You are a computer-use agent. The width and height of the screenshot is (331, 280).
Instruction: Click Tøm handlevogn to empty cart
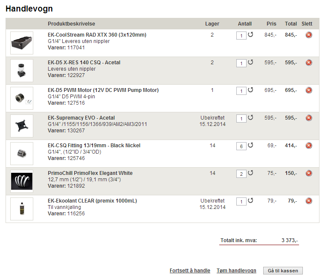click(236, 271)
